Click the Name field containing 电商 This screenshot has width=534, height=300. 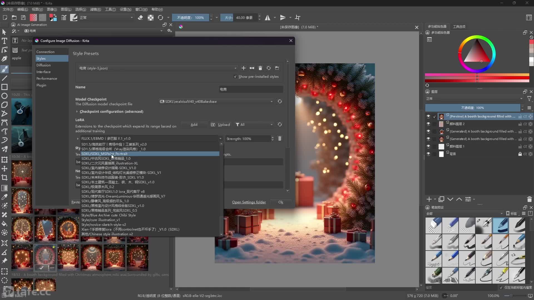tap(251, 89)
